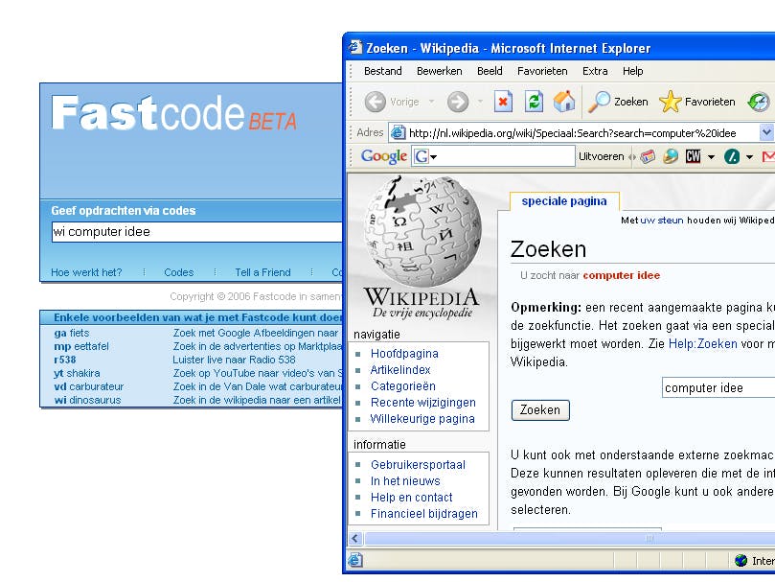This screenshot has width=775, height=582.
Task: Click the History icon in IE toolbar
Action: 759,102
